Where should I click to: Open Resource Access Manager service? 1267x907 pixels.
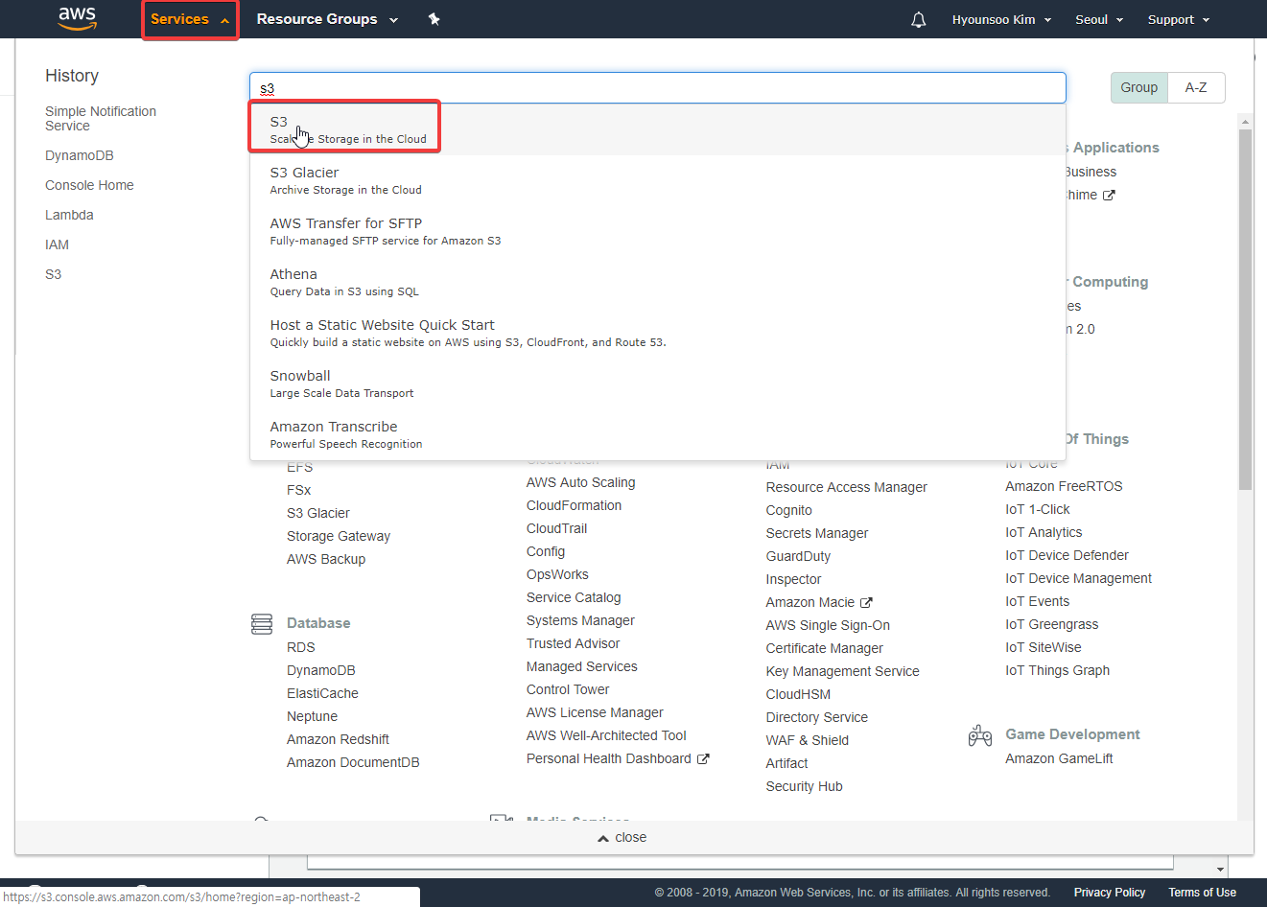tap(846, 487)
